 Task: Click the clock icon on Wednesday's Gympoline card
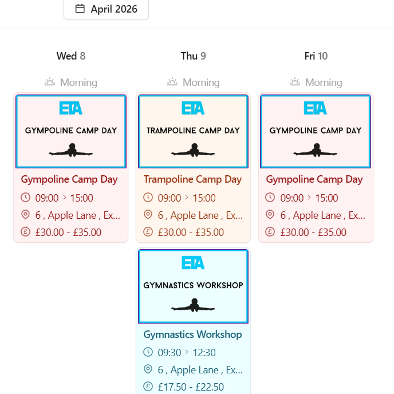(25, 198)
